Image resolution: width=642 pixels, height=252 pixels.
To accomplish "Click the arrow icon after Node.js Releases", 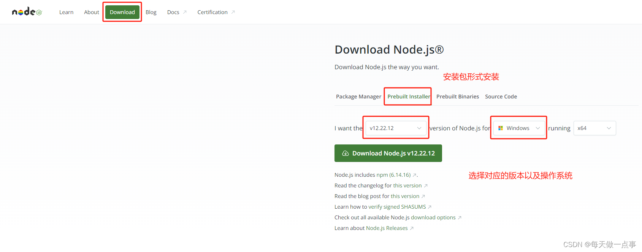I will 412,228.
